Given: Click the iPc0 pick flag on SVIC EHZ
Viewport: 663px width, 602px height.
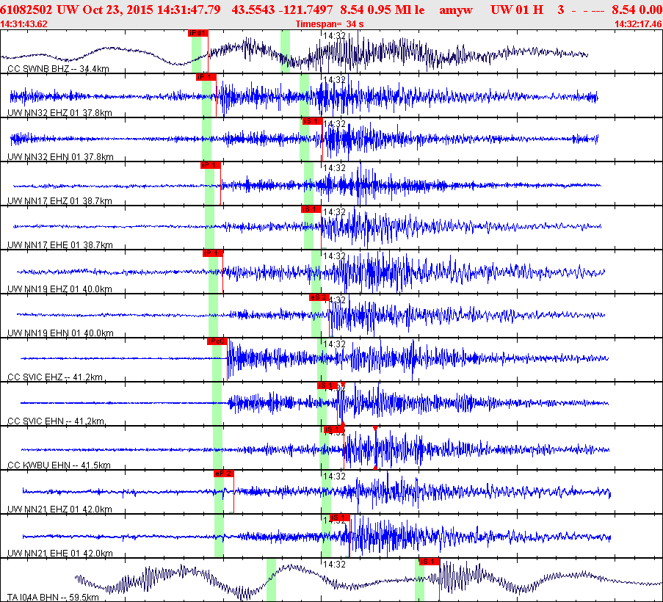Looking at the screenshot, I should coord(217,341).
